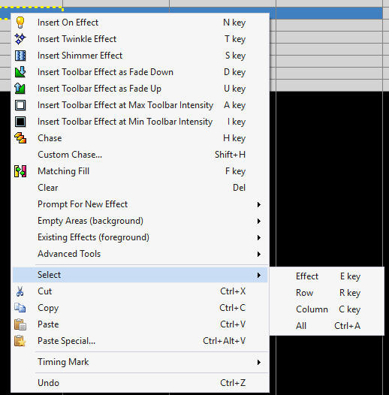
Task: Click the scissors Cut icon
Action: [x=20, y=291]
